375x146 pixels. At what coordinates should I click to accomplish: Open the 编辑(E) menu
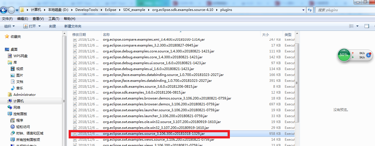[x=23, y=19]
